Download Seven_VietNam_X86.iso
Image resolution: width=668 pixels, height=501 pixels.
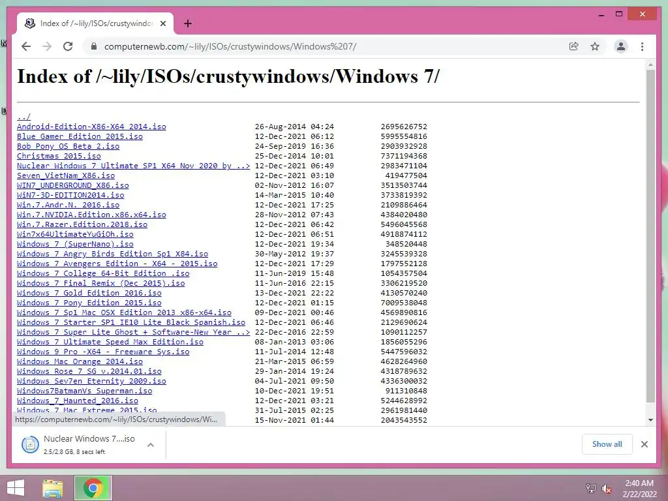click(66, 175)
